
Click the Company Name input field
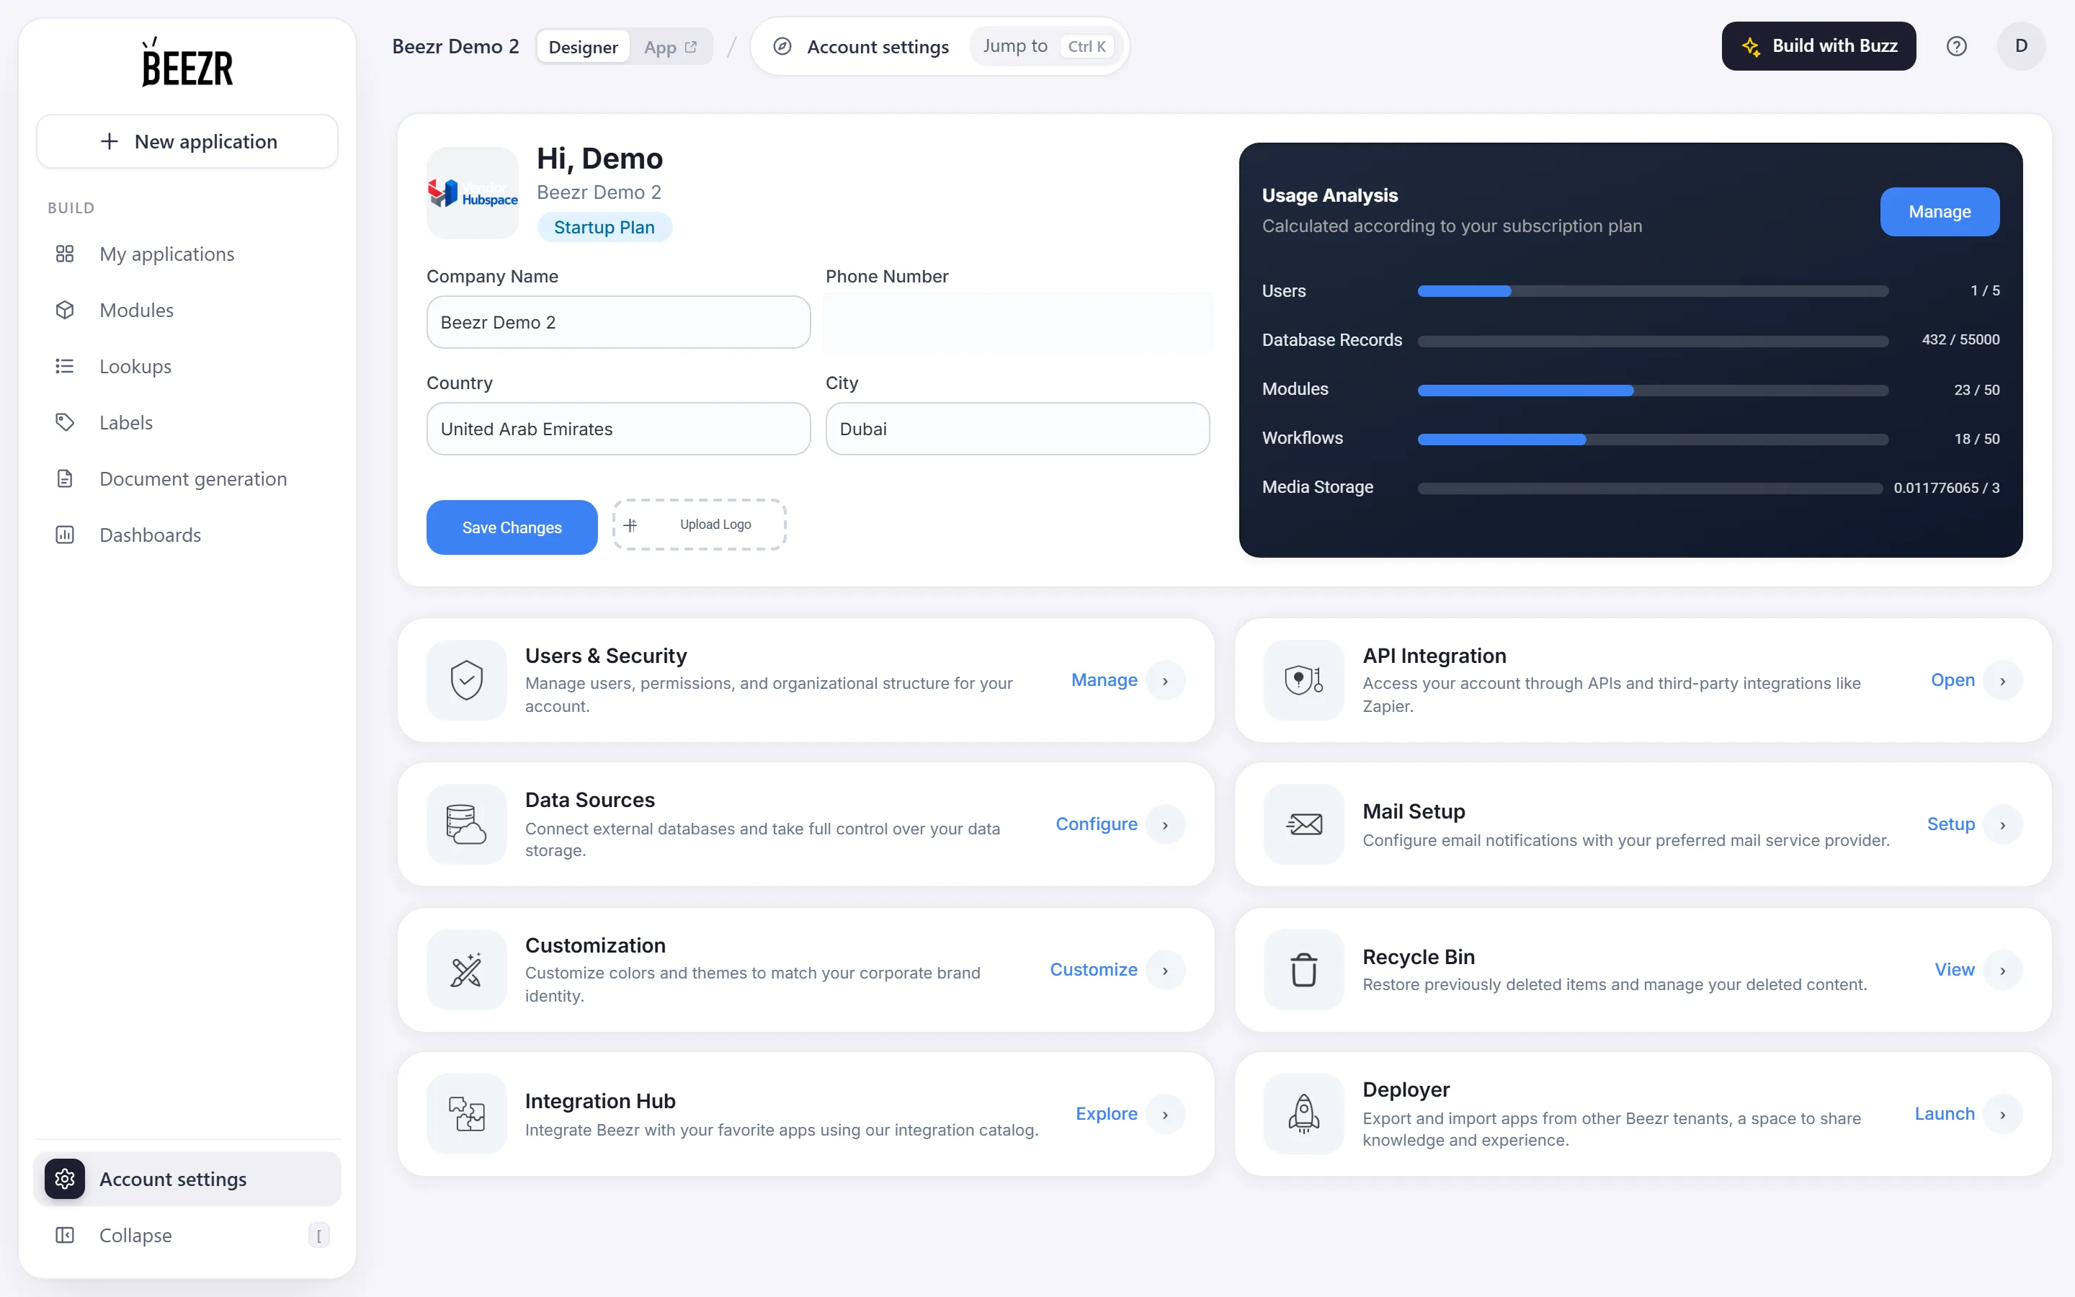618,323
